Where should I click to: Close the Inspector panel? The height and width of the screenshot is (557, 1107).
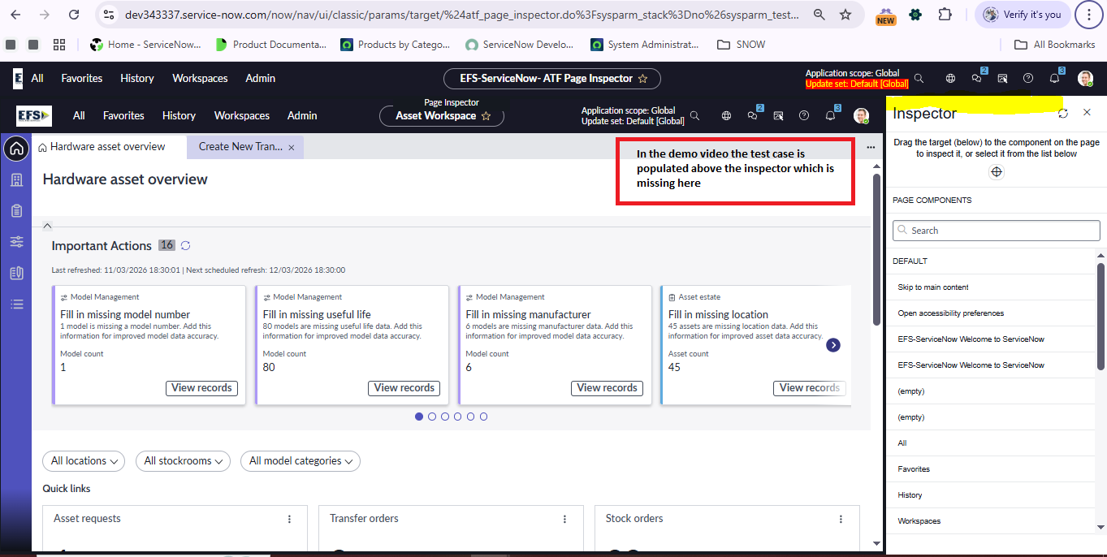(x=1087, y=113)
